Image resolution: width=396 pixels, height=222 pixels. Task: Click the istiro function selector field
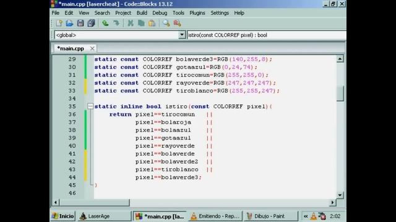point(267,35)
